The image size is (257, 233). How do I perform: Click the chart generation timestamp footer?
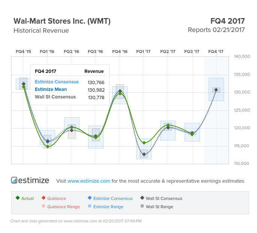pyautogui.click(x=76, y=221)
